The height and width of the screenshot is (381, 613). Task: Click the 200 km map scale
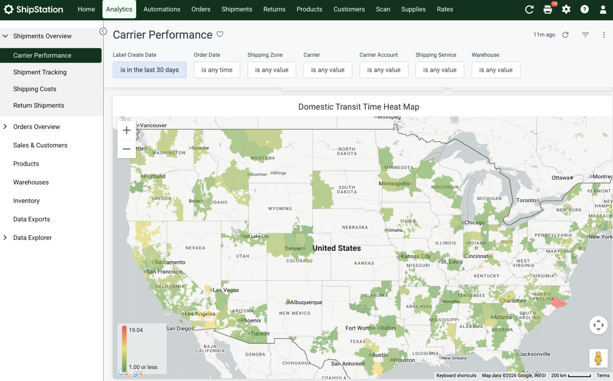(571, 376)
